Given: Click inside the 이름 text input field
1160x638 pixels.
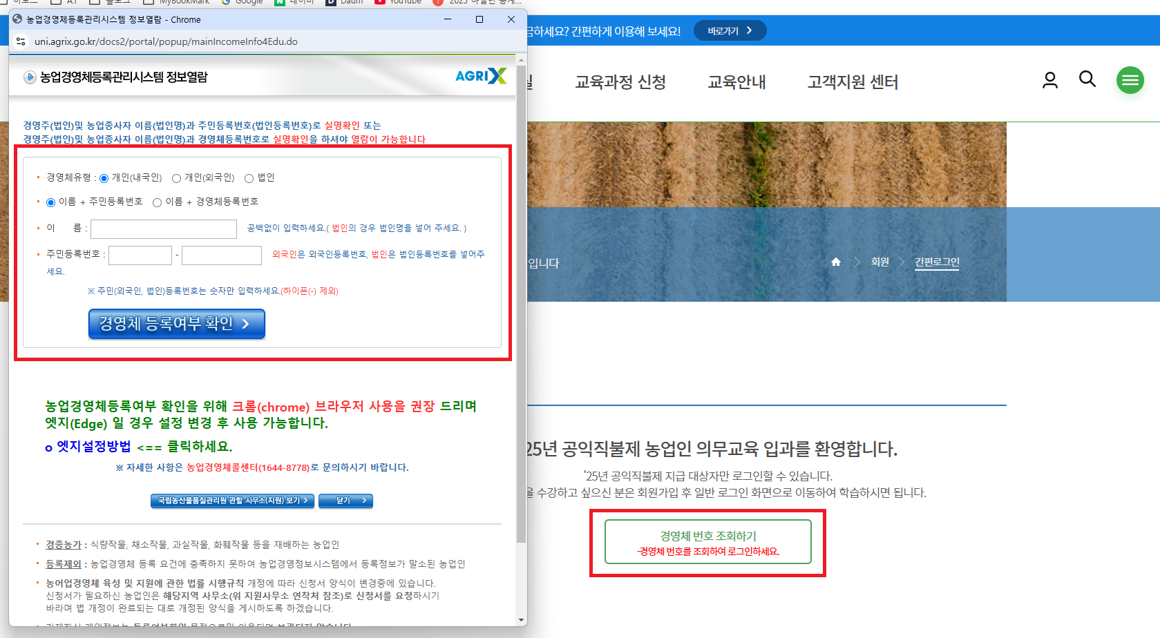Looking at the screenshot, I should (163, 229).
